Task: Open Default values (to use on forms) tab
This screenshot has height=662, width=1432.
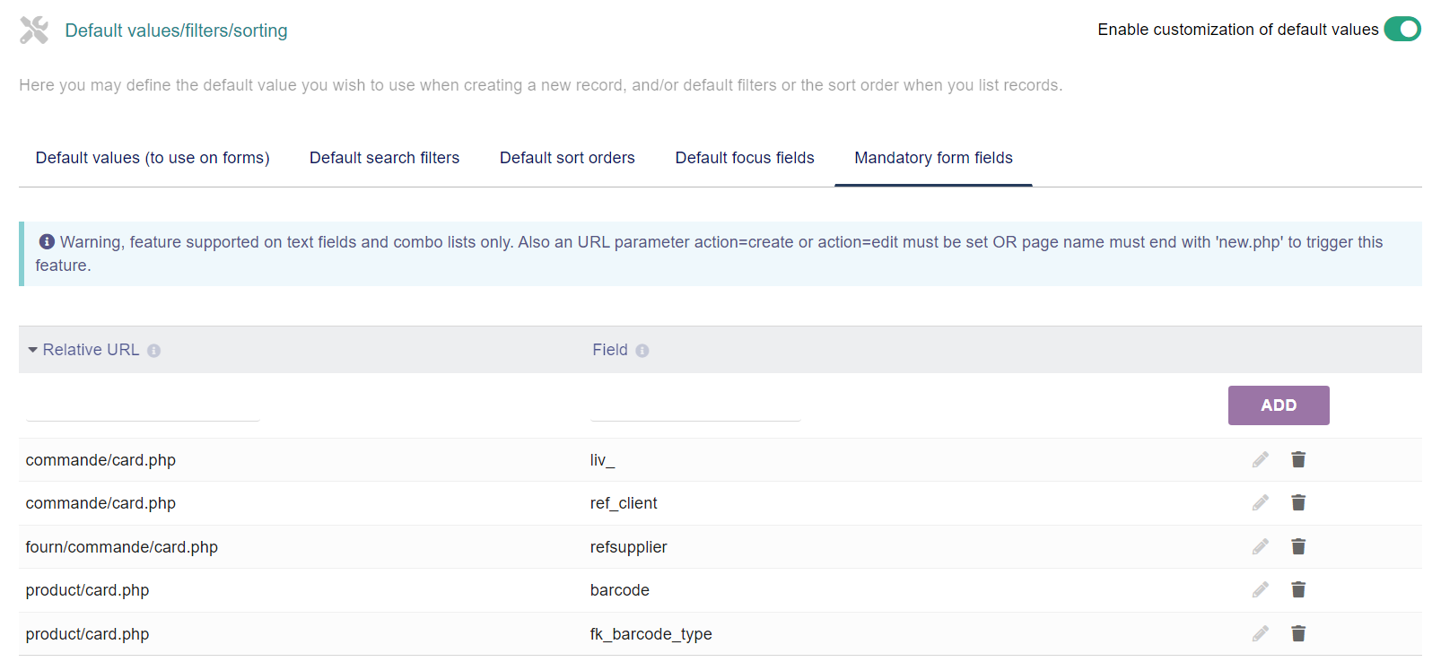Action: tap(153, 158)
